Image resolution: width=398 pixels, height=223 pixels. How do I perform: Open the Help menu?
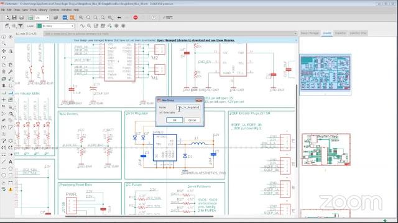pyautogui.click(x=76, y=10)
